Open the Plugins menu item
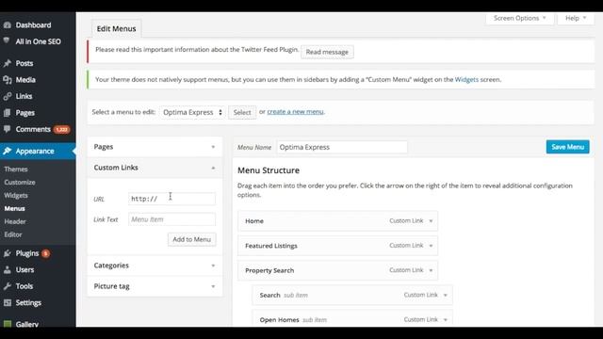Viewport: 603px width, 339px height. pos(27,253)
